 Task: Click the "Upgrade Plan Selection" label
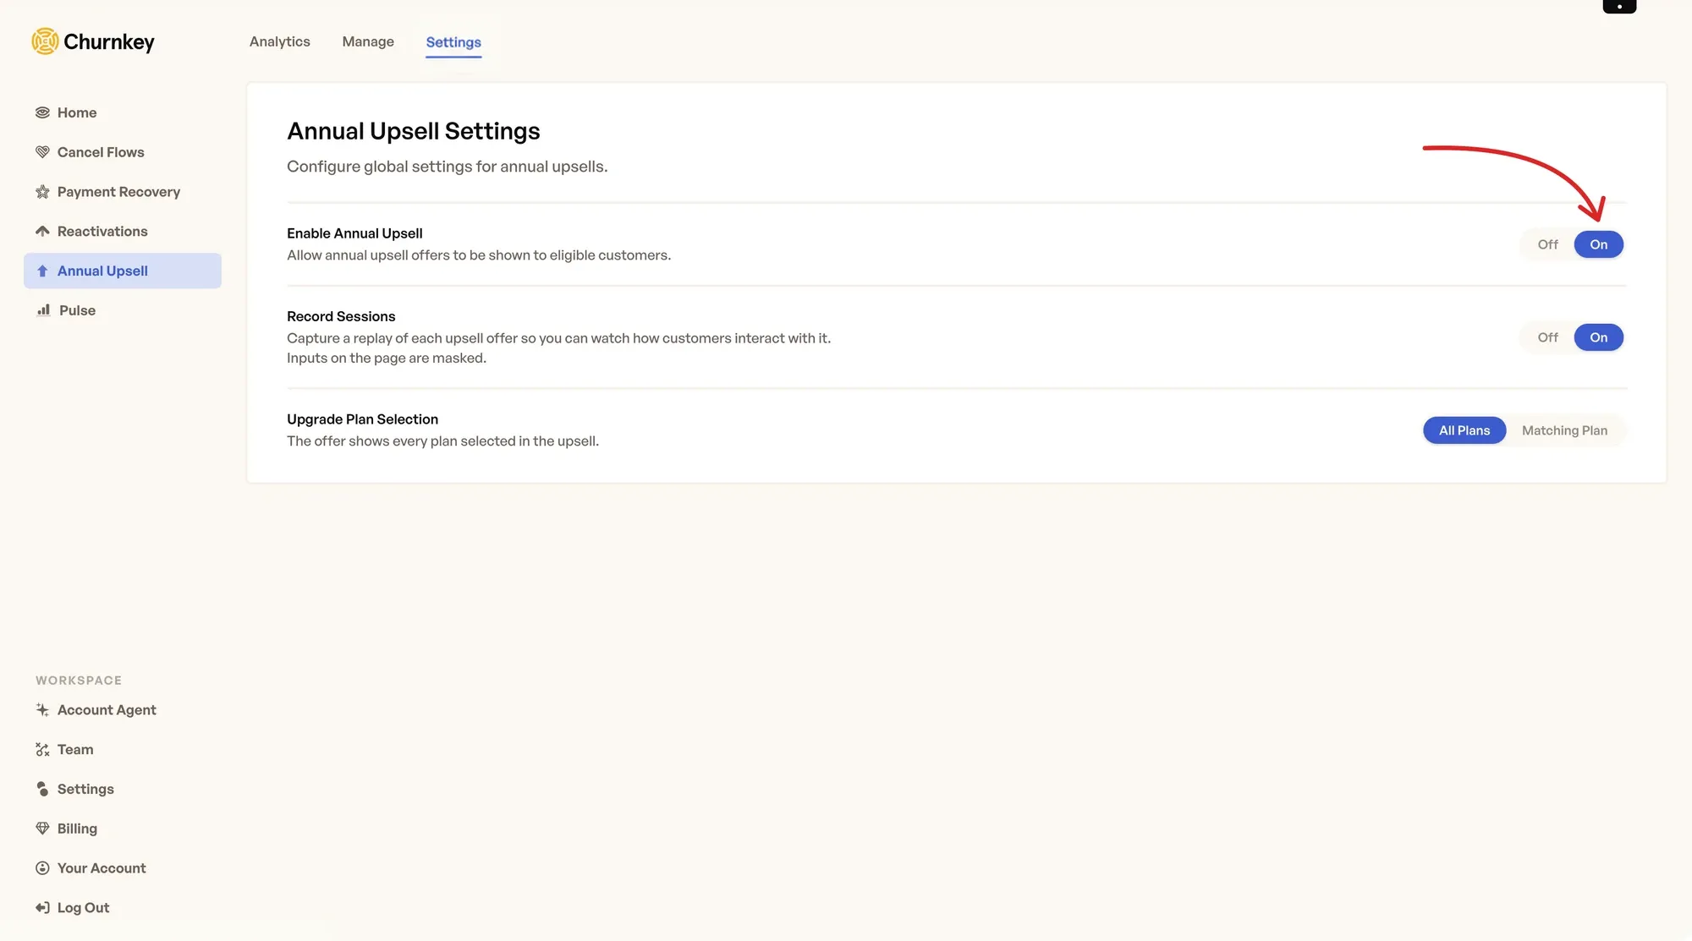[x=362, y=419]
